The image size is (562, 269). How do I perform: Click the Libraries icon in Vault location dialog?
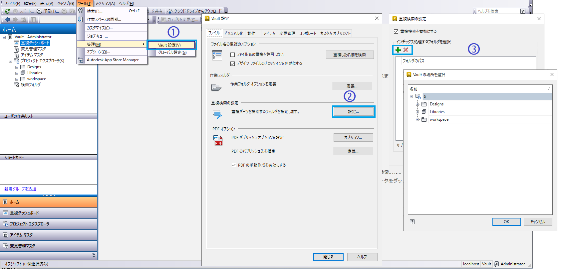pos(424,112)
